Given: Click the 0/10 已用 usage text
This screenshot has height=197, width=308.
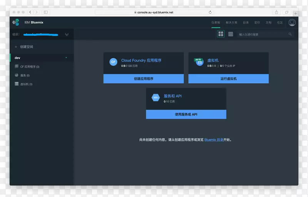Looking at the screenshot, I should pos(169,101).
